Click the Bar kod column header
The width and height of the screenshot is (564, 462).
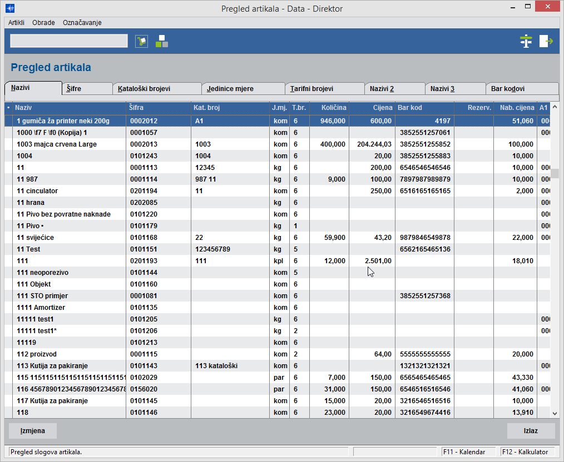424,108
